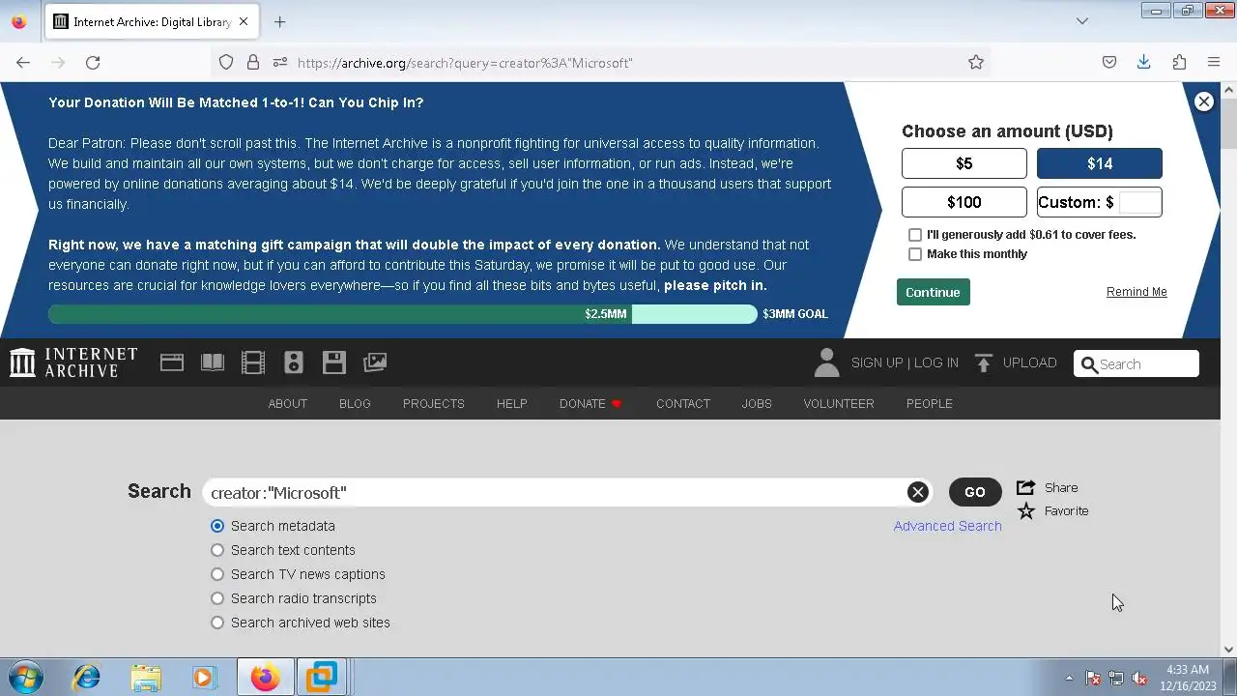
Task: Open the BLOG menu item
Action: (x=355, y=403)
